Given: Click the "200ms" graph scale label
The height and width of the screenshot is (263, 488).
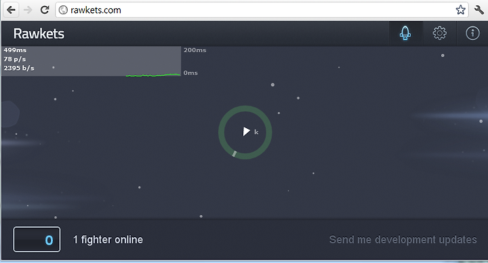Looking at the screenshot, I should tap(195, 50).
